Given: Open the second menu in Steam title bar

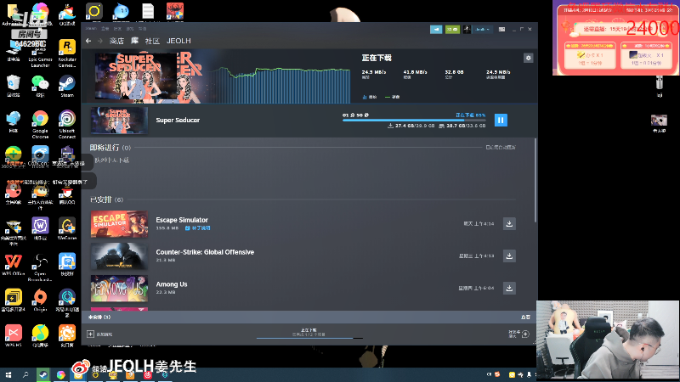Looking at the screenshot, I should [x=105, y=29].
